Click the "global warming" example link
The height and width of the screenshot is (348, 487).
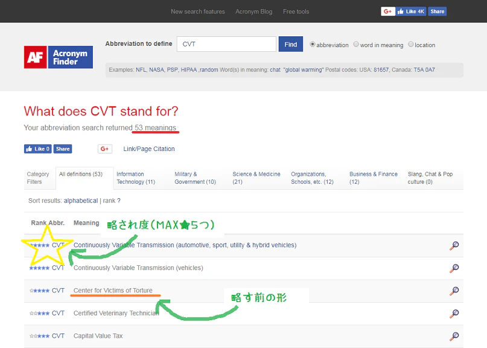[x=304, y=70]
